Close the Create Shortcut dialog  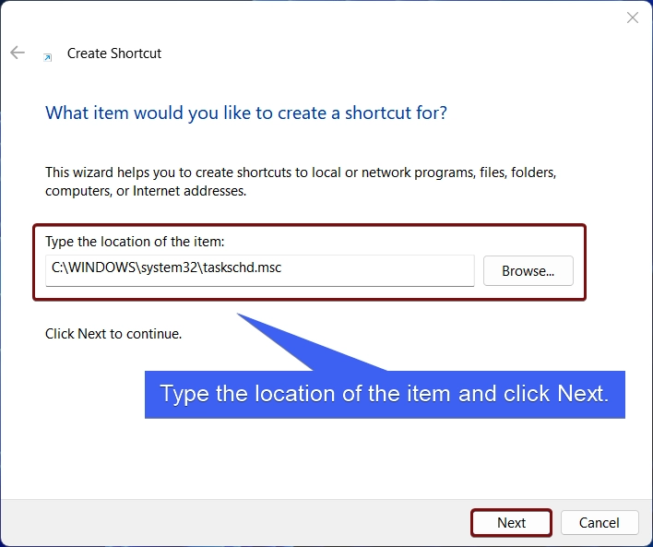click(632, 18)
